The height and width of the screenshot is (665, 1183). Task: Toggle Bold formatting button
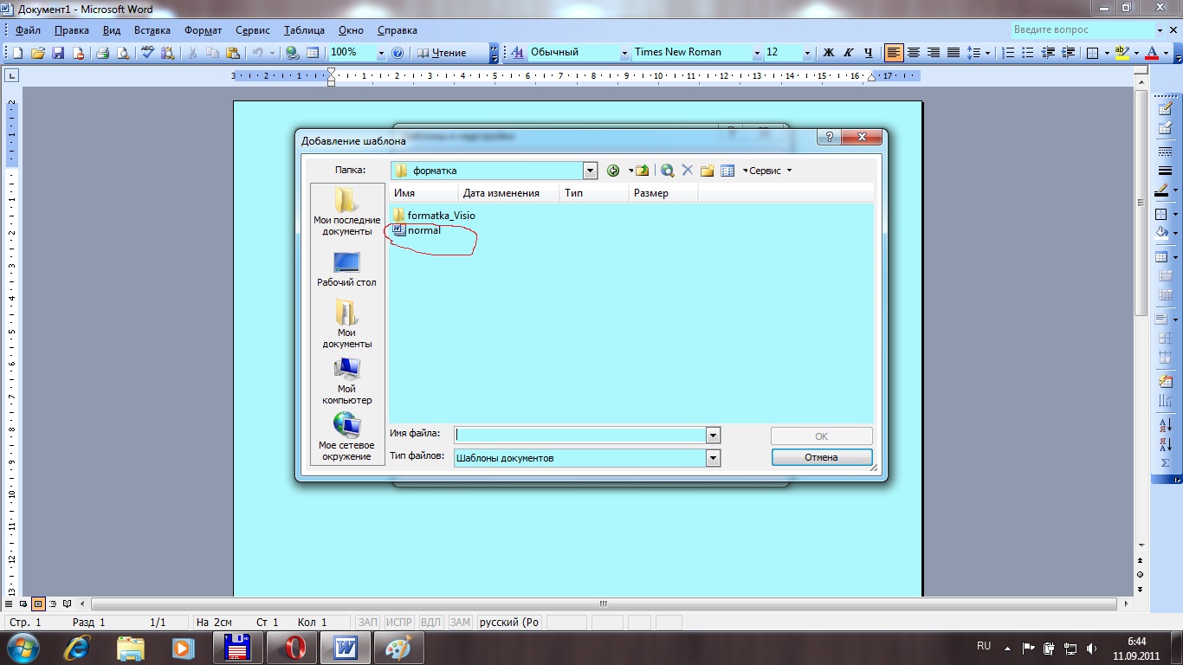point(828,53)
